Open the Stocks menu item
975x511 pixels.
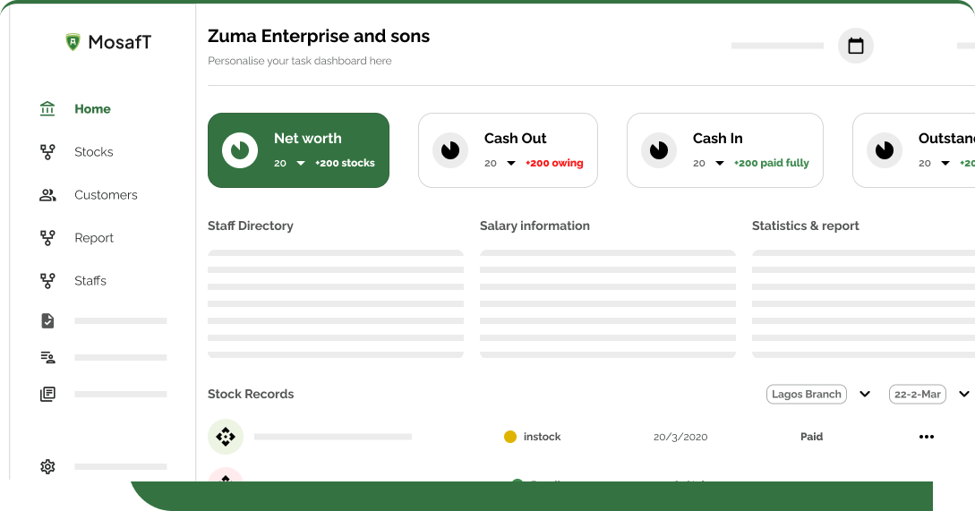pyautogui.click(x=94, y=151)
